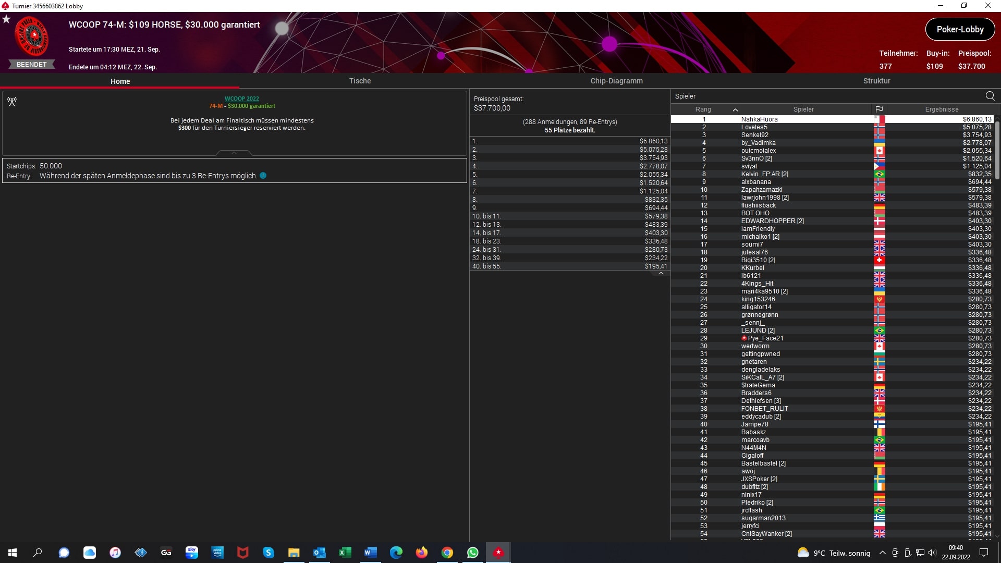The height and width of the screenshot is (563, 1001).
Task: Select player sugarman2013 in the list
Action: (832, 518)
